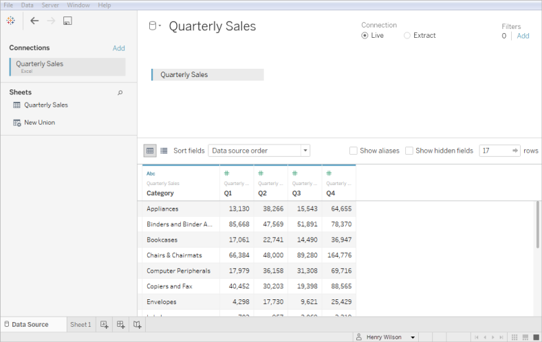Viewport: 542px width, 342px height.
Task: Change data type icon for Q4
Action: [329, 173]
